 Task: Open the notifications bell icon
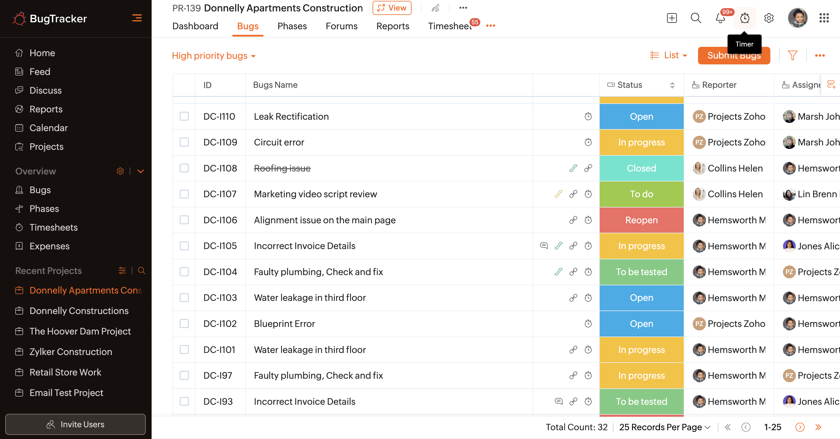[x=720, y=18]
